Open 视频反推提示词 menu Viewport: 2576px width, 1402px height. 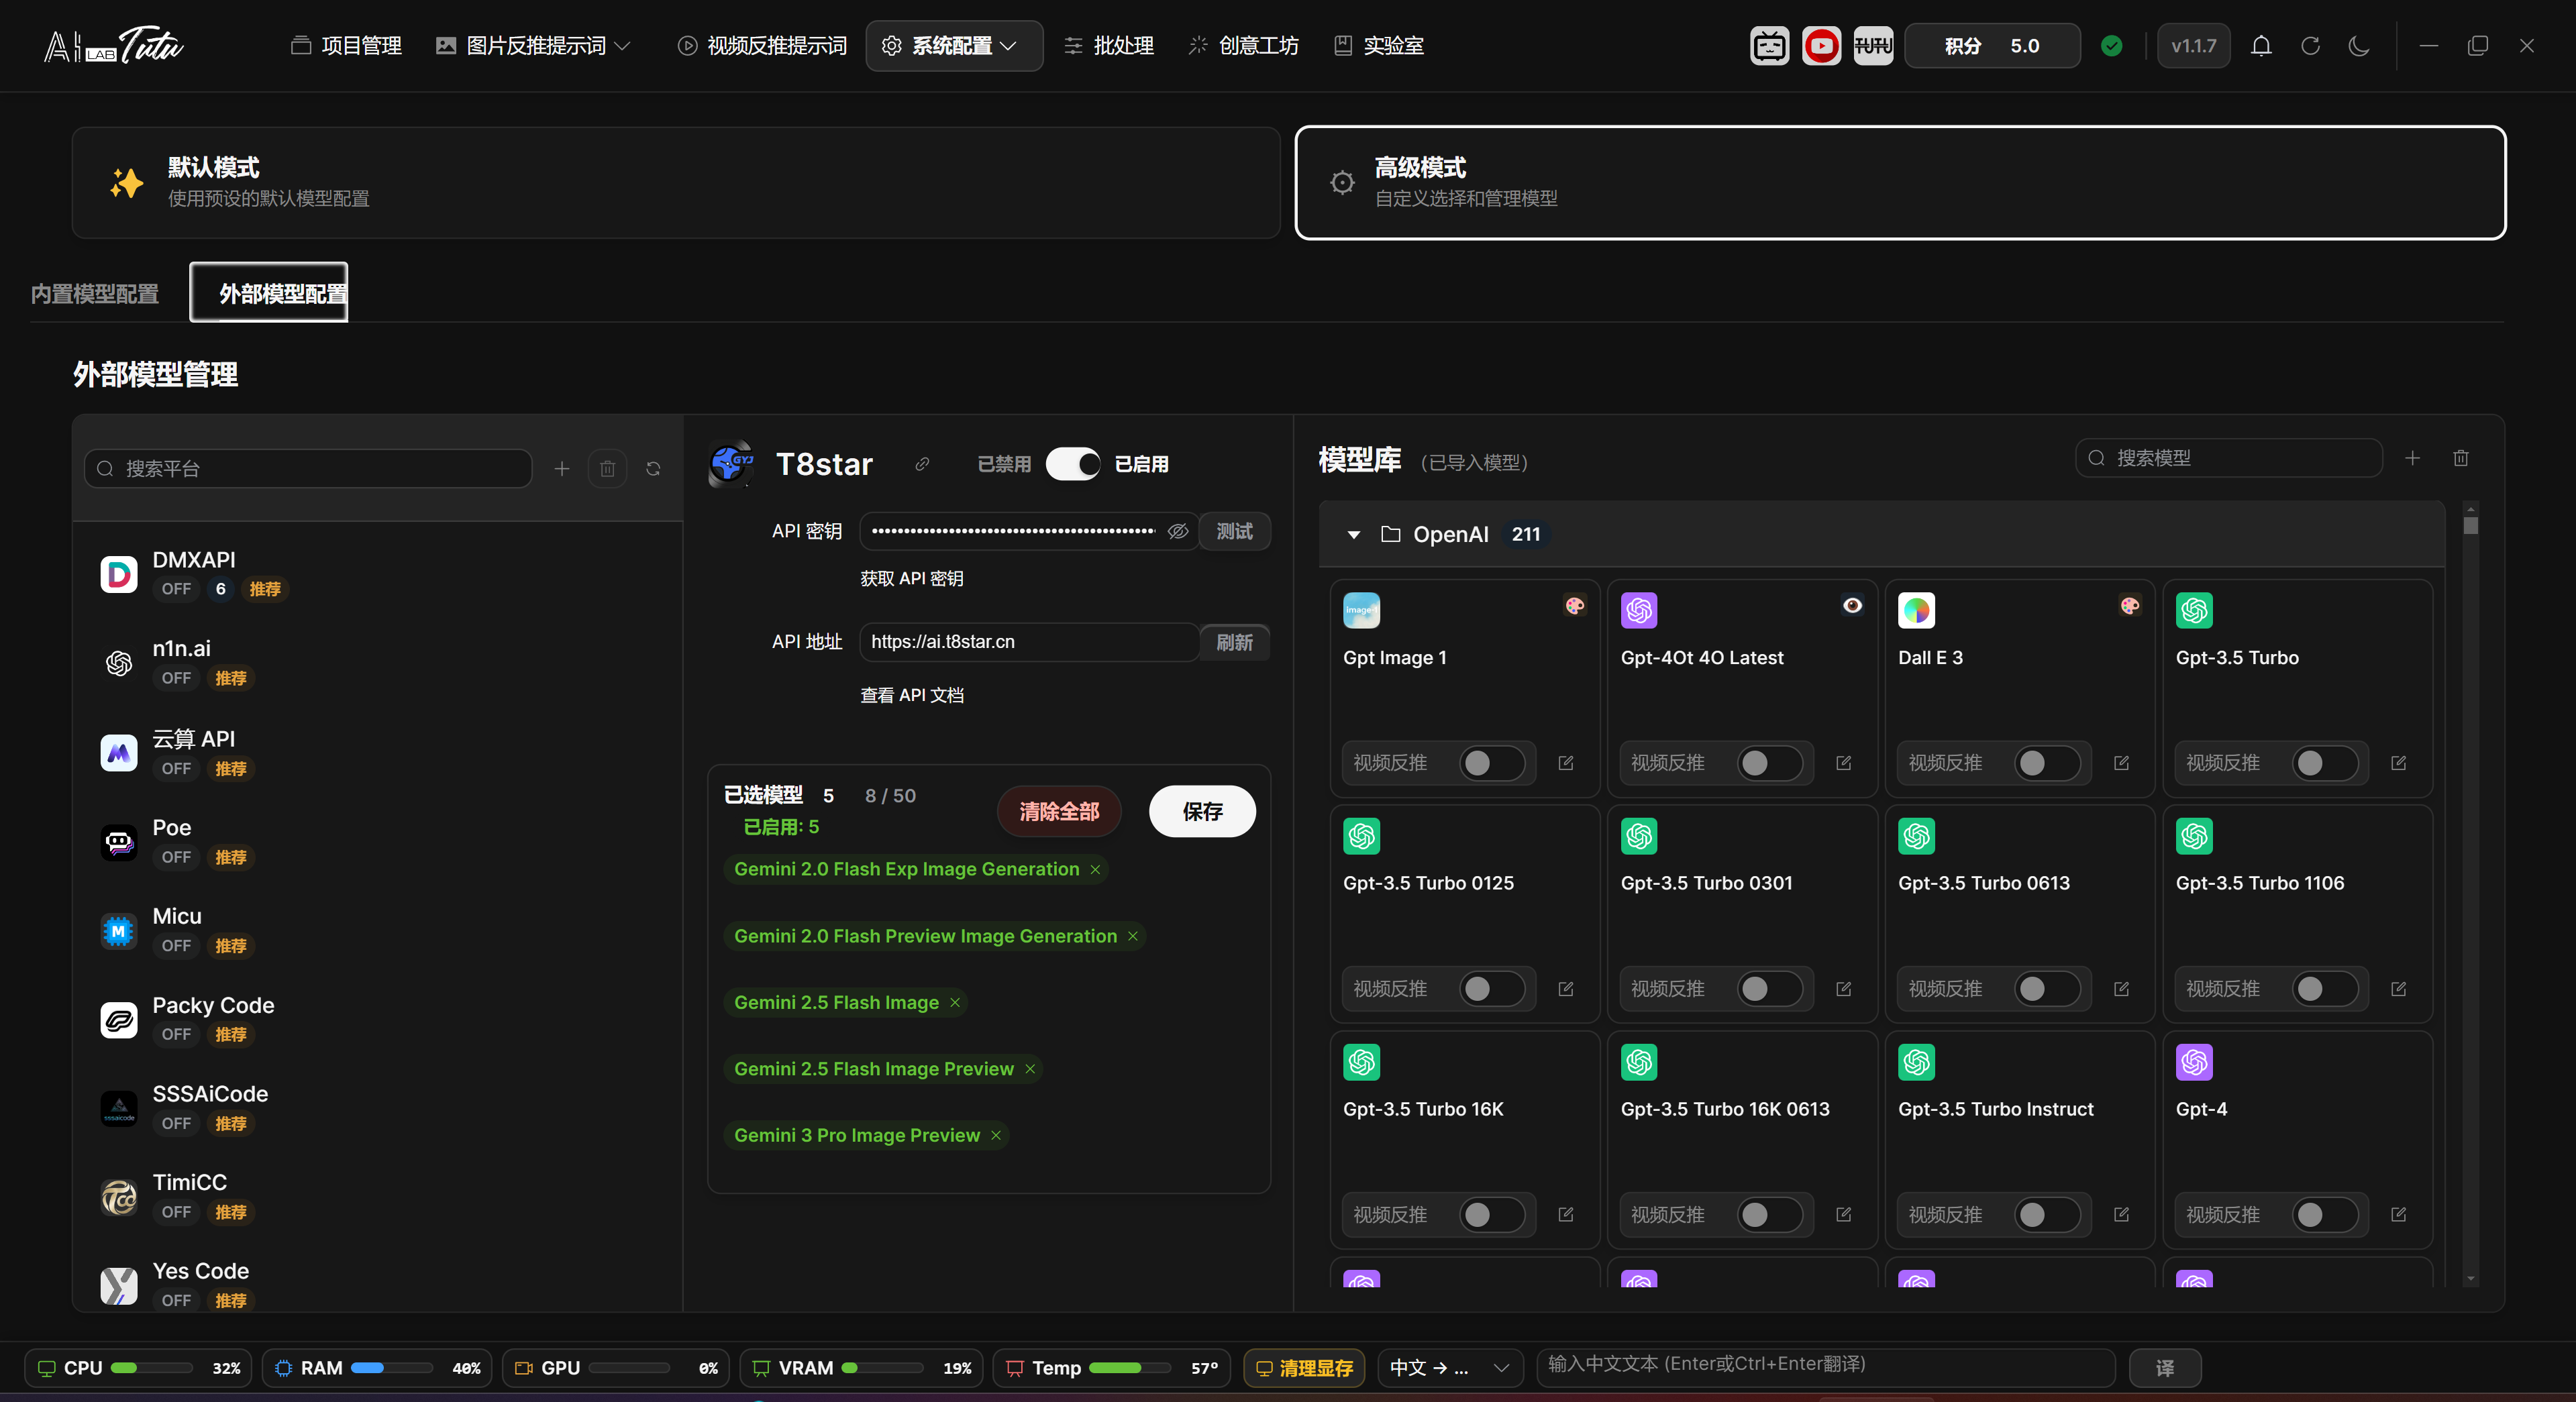coord(762,46)
